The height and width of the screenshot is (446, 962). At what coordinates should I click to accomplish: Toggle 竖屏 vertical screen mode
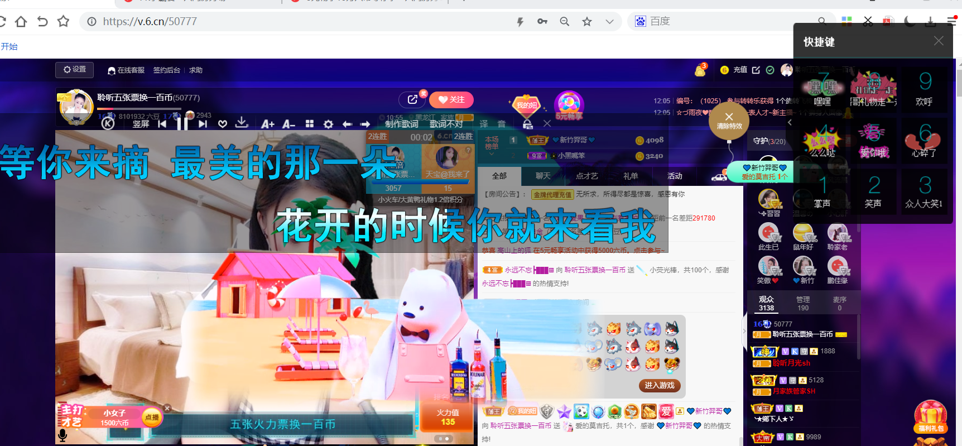[x=141, y=124]
